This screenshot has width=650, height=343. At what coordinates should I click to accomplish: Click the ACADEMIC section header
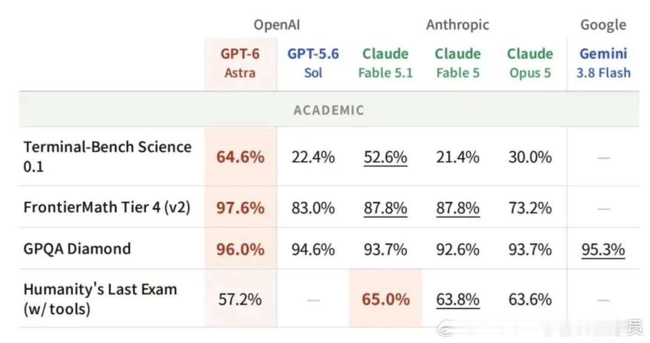click(x=329, y=110)
